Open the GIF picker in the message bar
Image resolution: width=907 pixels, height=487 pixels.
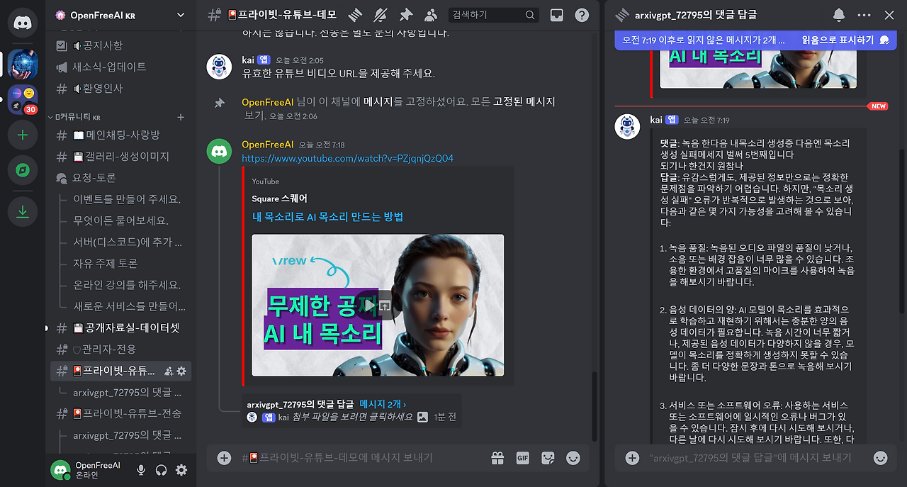click(x=522, y=458)
